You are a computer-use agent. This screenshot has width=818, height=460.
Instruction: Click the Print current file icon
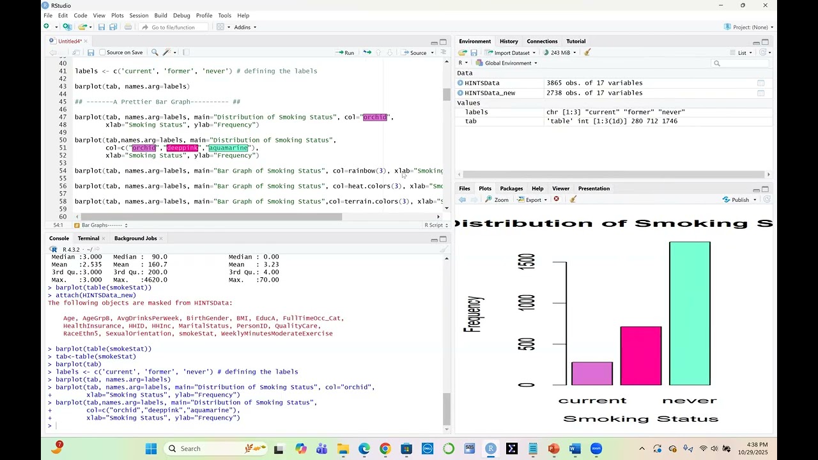(128, 27)
